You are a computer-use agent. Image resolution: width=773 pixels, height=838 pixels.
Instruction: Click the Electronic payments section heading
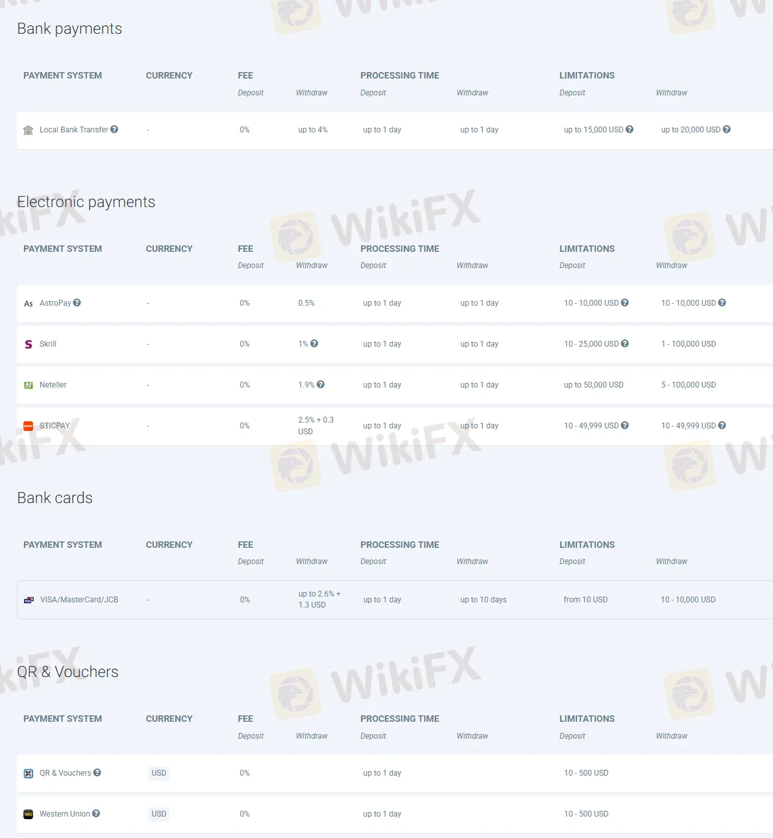86,202
